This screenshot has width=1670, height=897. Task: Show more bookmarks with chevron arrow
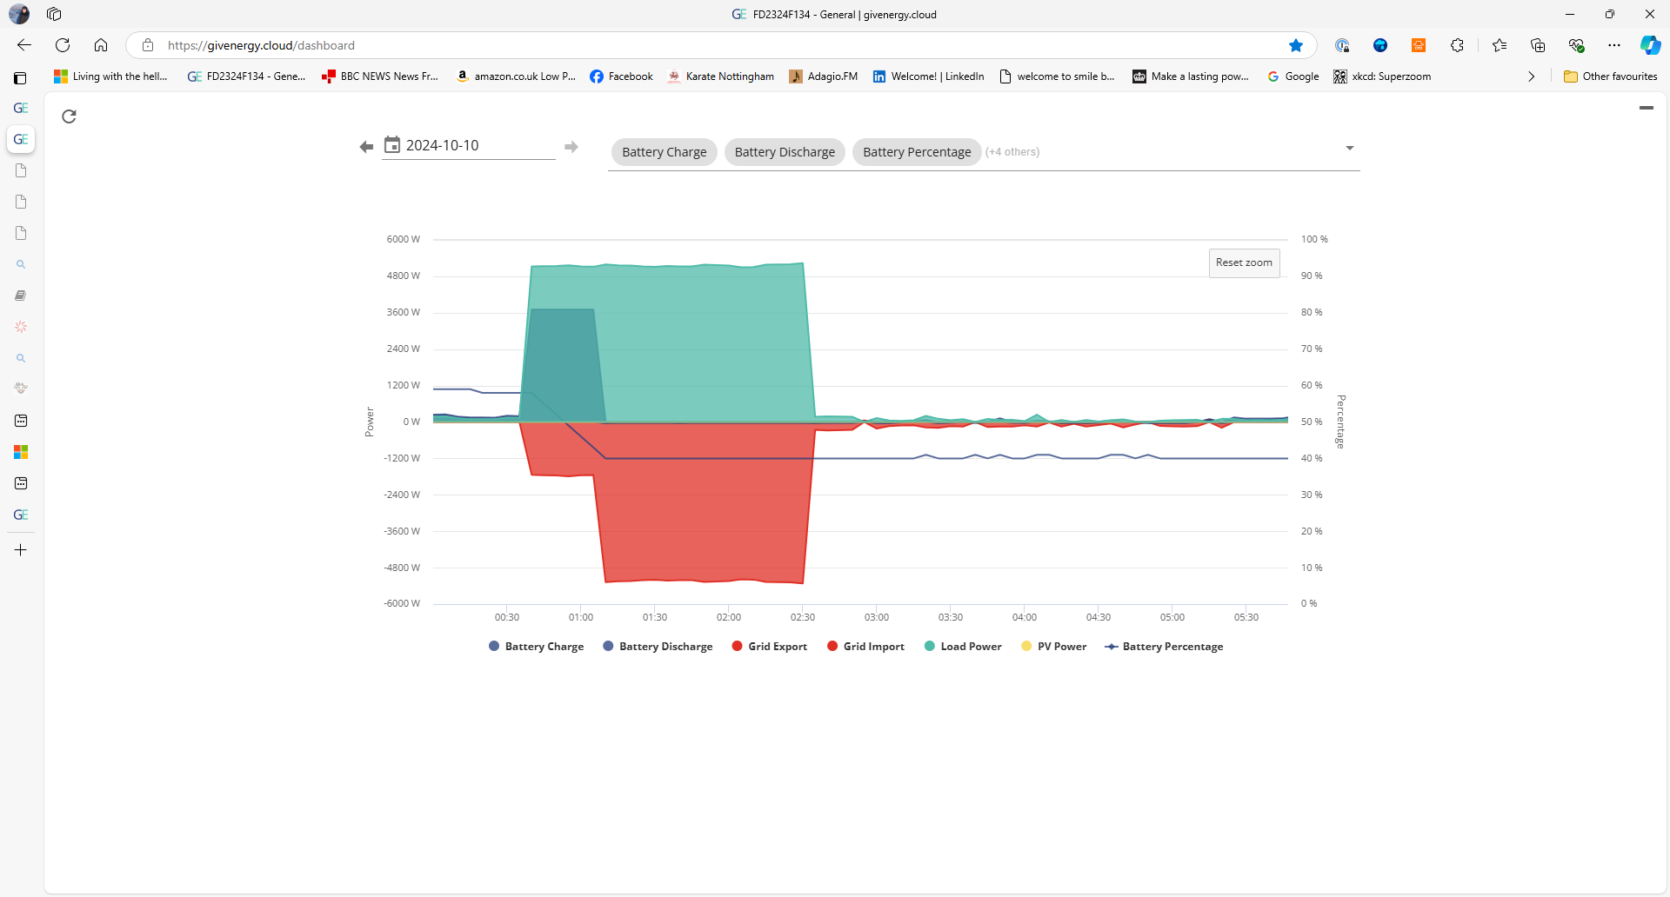point(1532,76)
